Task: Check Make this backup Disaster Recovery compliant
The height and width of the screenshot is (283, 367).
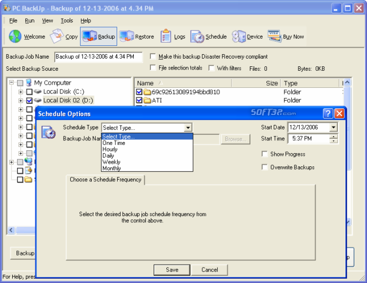Action: tap(153, 56)
